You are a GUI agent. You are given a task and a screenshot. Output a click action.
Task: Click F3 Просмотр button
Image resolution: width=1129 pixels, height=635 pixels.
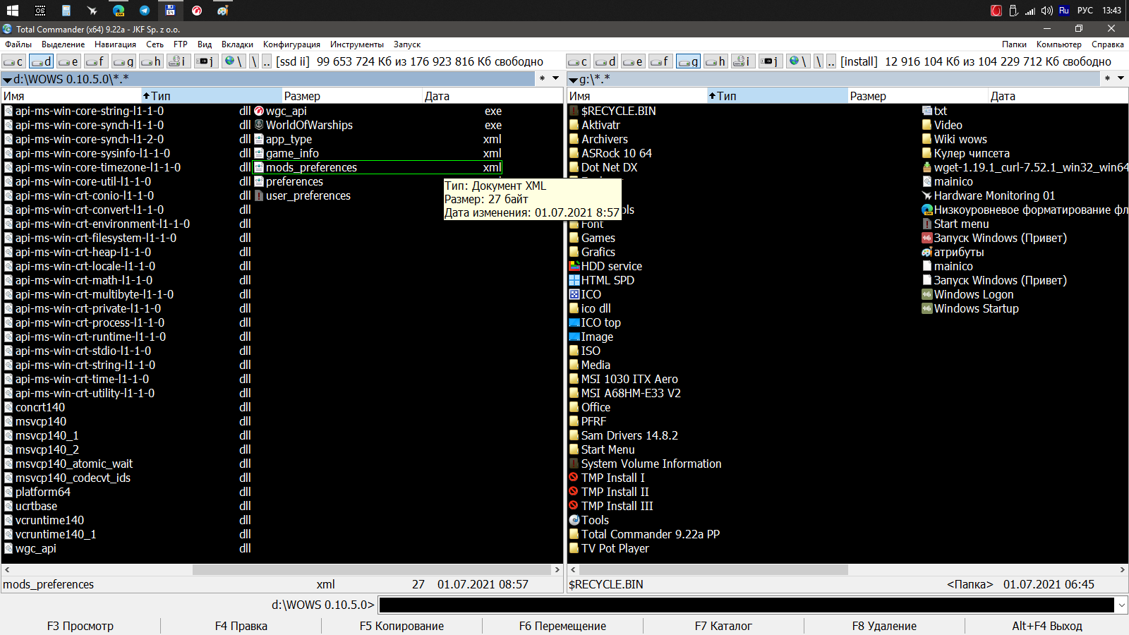click(x=80, y=626)
